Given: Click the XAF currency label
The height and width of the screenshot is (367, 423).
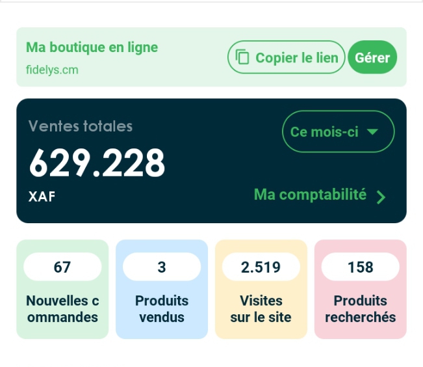Looking at the screenshot, I should click(42, 197).
